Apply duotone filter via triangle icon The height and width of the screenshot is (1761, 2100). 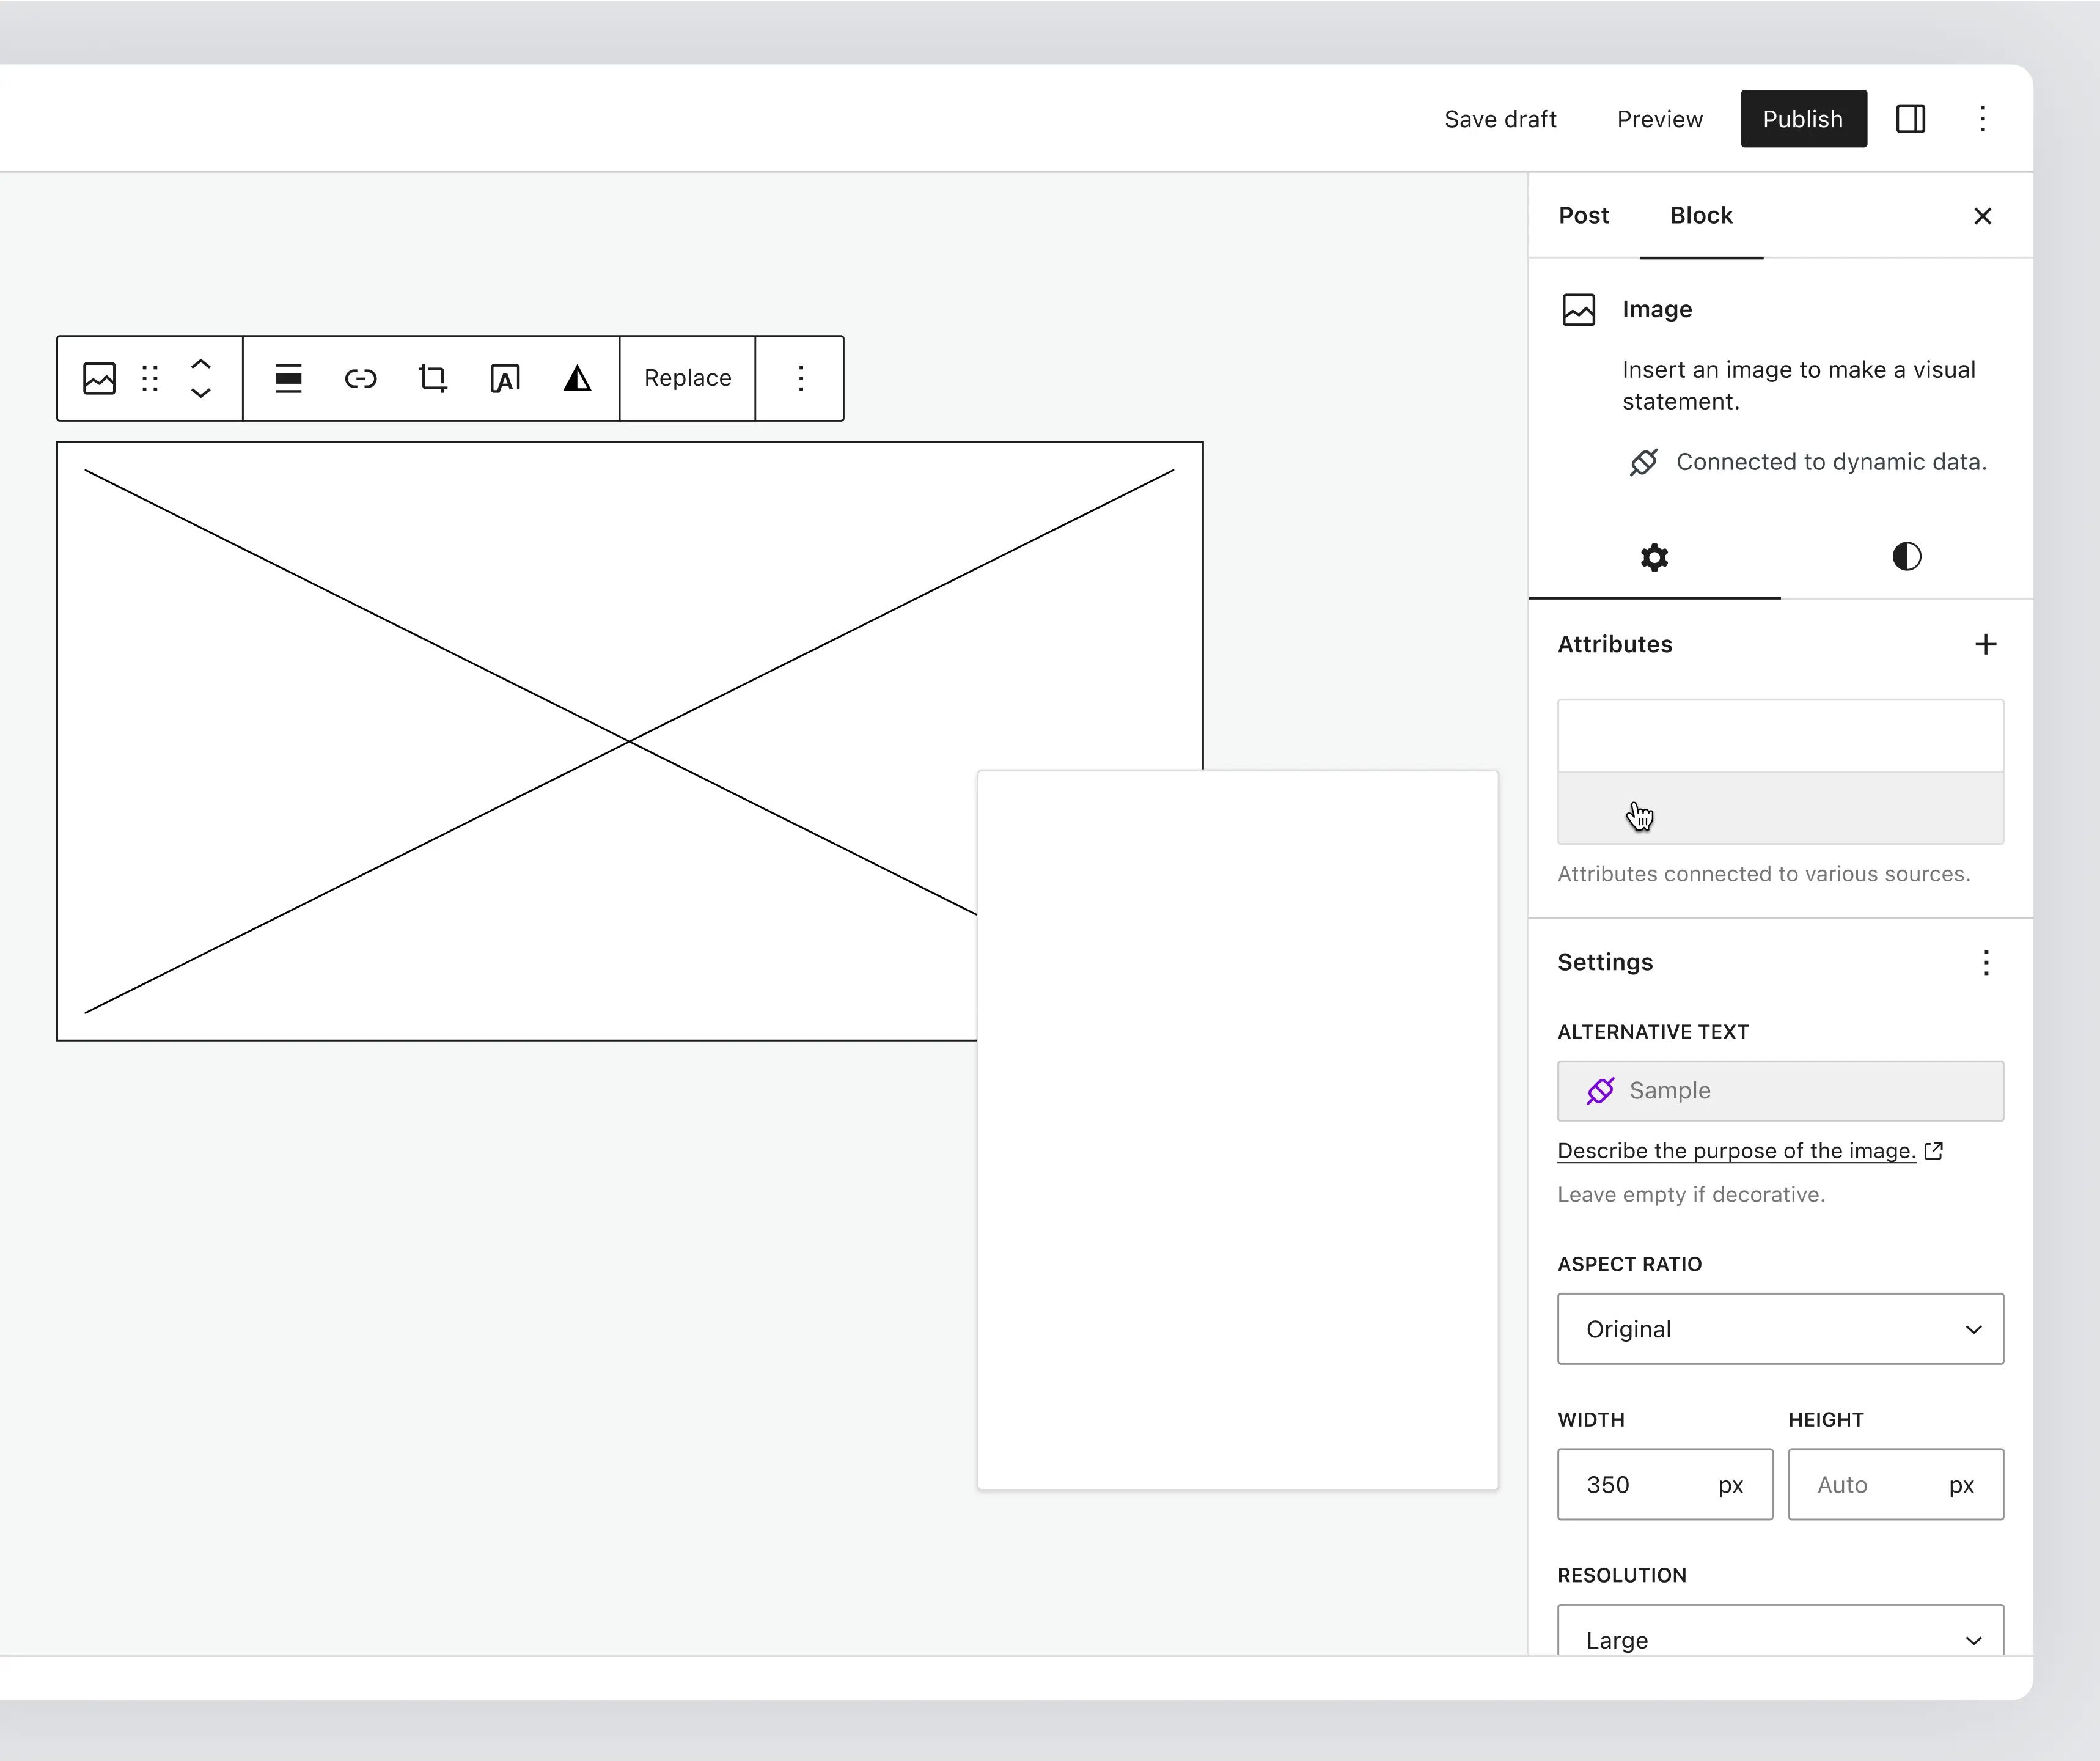tap(577, 378)
